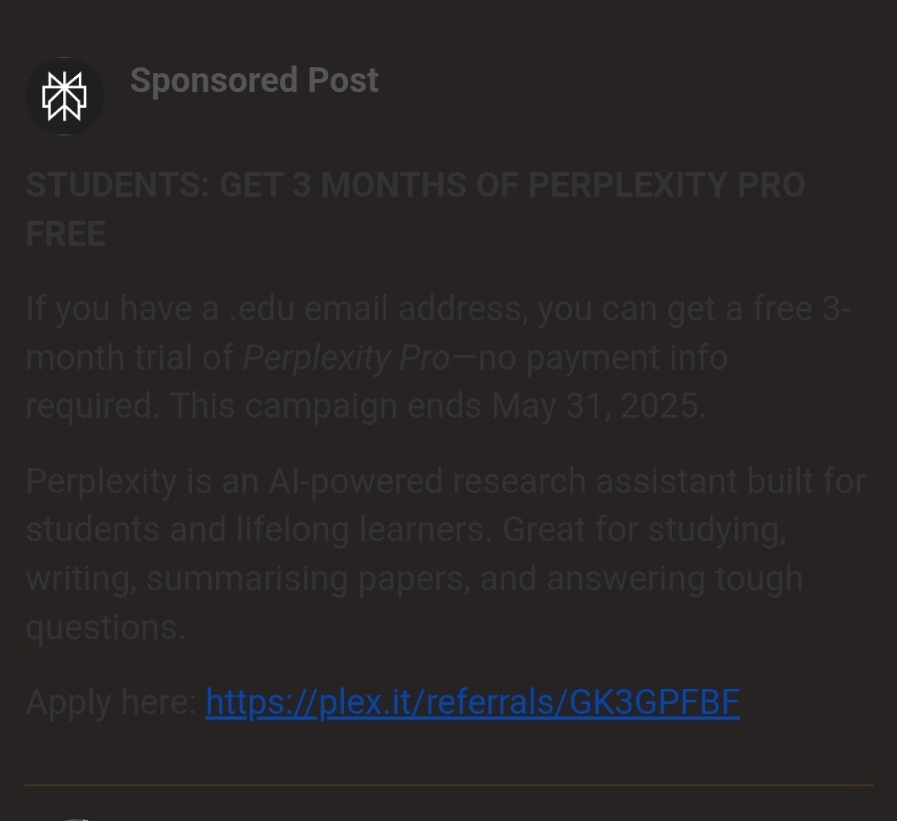
Task: Tap the "Apply here:" label
Action: click(x=110, y=702)
